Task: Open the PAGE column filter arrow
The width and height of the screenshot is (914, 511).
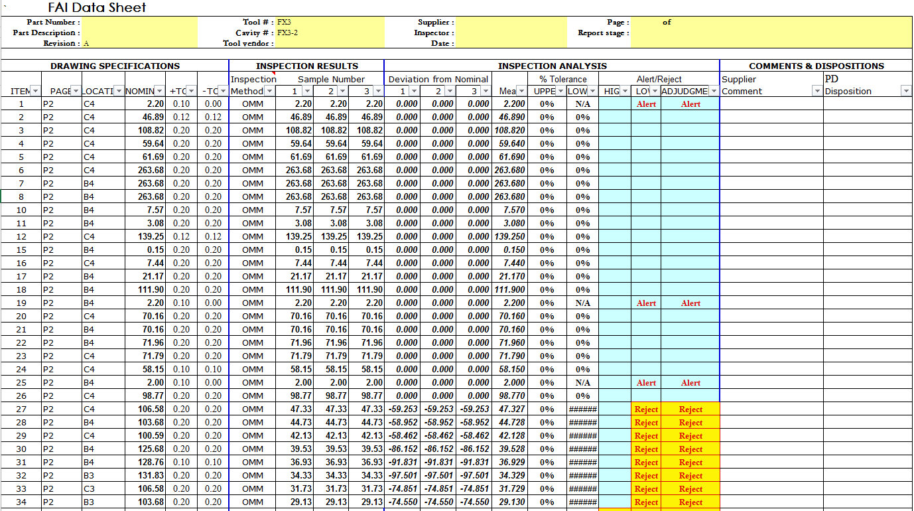Action: coord(76,91)
